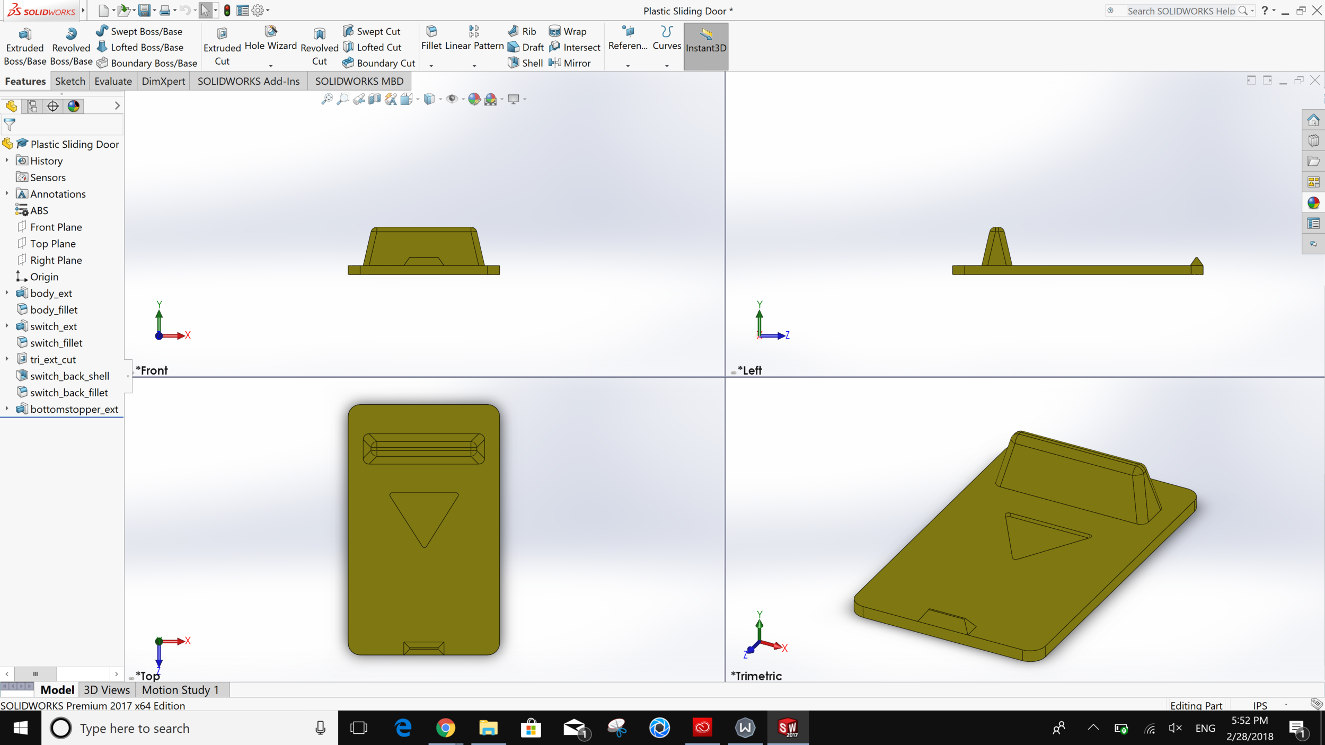This screenshot has width=1325, height=745.
Task: Open the Curves dropdown arrow
Action: click(667, 66)
